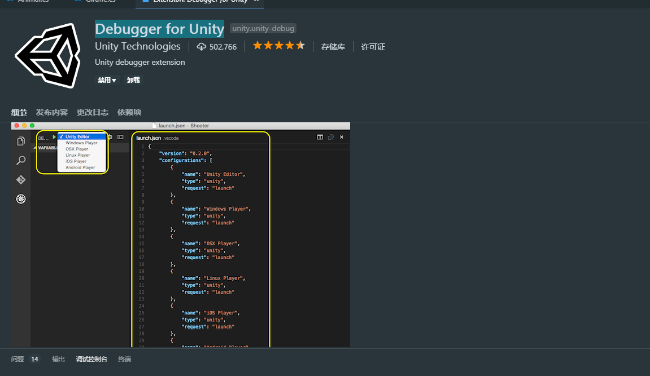Select OSX Player in the configuration dropdown
The image size is (650, 376).
(x=82, y=149)
